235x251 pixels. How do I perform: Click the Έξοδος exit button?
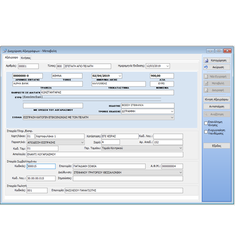coord(217,146)
